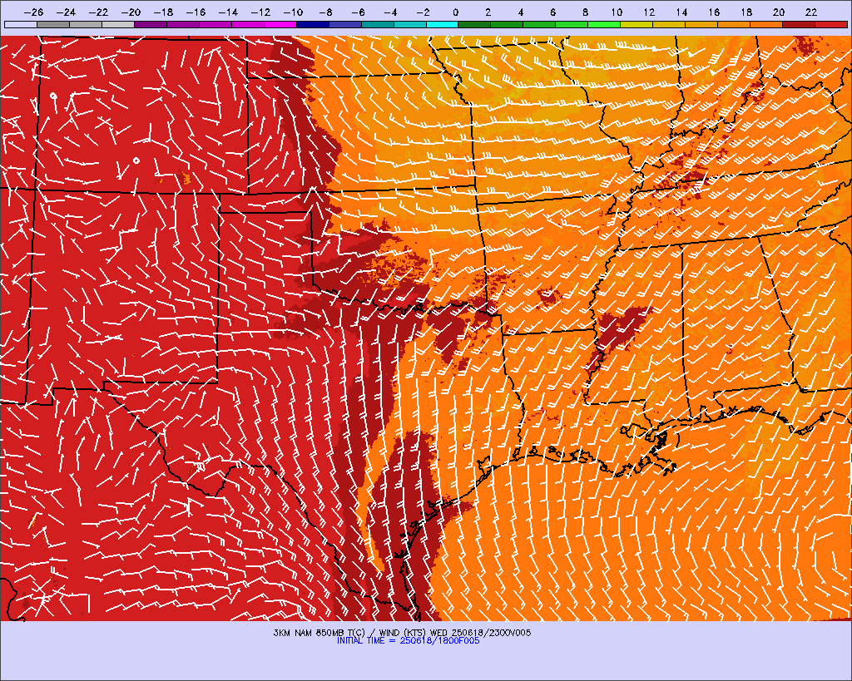Click turquoise swatch between -4 and -2
Screen dimensions: 852x681
point(409,24)
